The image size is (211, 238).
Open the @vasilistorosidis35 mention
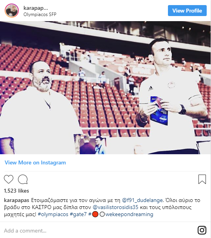[115, 207]
